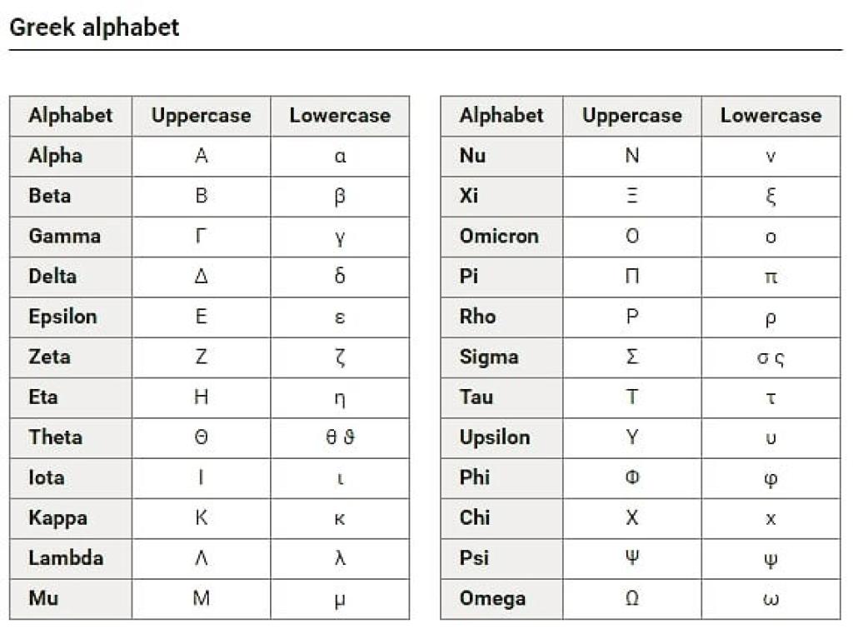Click the uppercase Omega symbol Ω
Screen dimensions: 853x629
(x=631, y=598)
